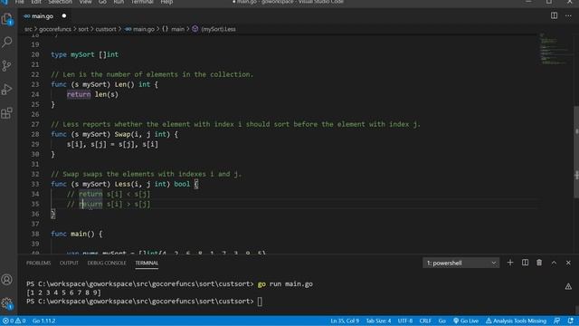Close the terminal panel
The height and width of the screenshot is (326, 579).
coord(568,263)
